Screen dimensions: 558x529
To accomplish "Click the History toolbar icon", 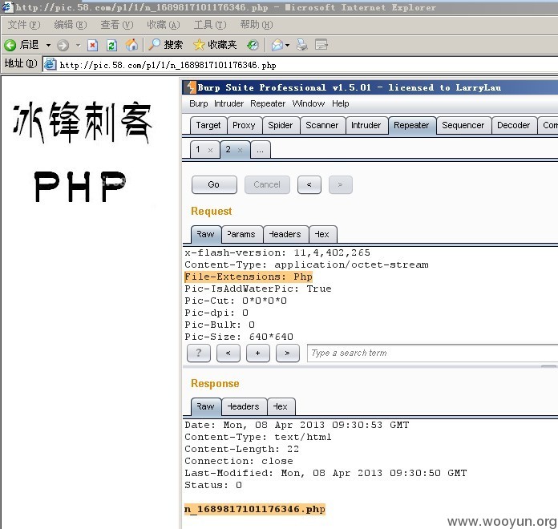I will point(253,45).
